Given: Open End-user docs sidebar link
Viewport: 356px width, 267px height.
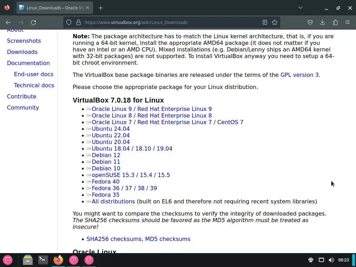Looking at the screenshot, I should (x=34, y=74).
